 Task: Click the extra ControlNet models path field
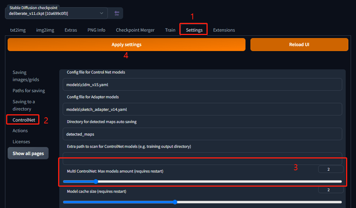point(202,159)
